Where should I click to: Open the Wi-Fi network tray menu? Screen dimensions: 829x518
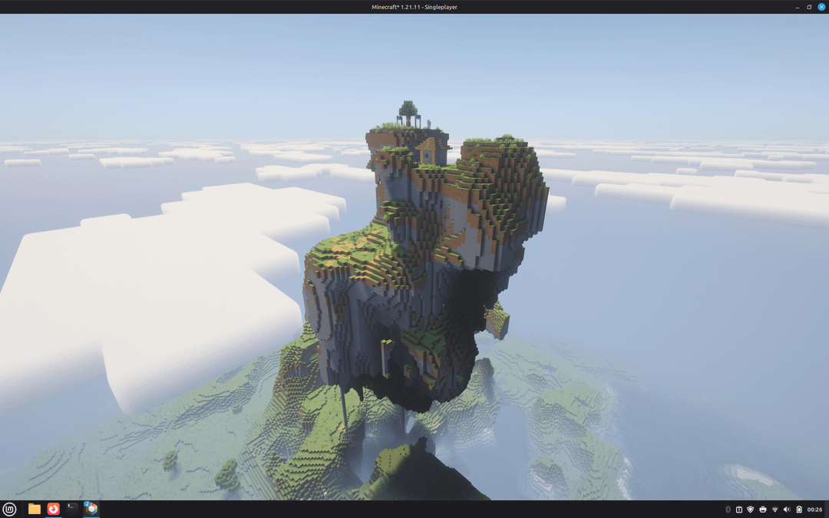click(775, 510)
